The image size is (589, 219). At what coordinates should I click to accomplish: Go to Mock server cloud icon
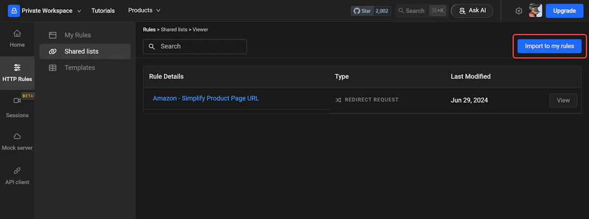[x=17, y=136]
